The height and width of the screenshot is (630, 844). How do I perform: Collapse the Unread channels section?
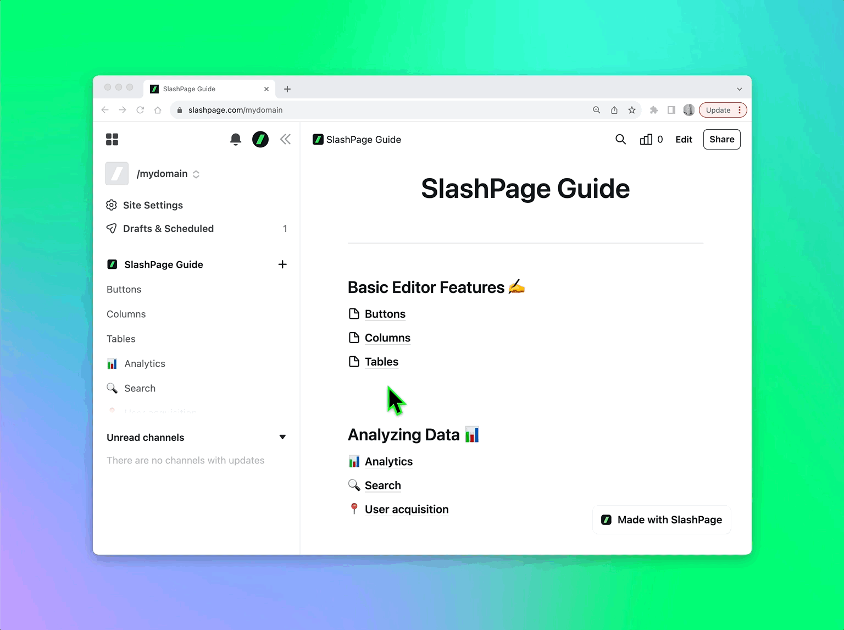coord(282,438)
